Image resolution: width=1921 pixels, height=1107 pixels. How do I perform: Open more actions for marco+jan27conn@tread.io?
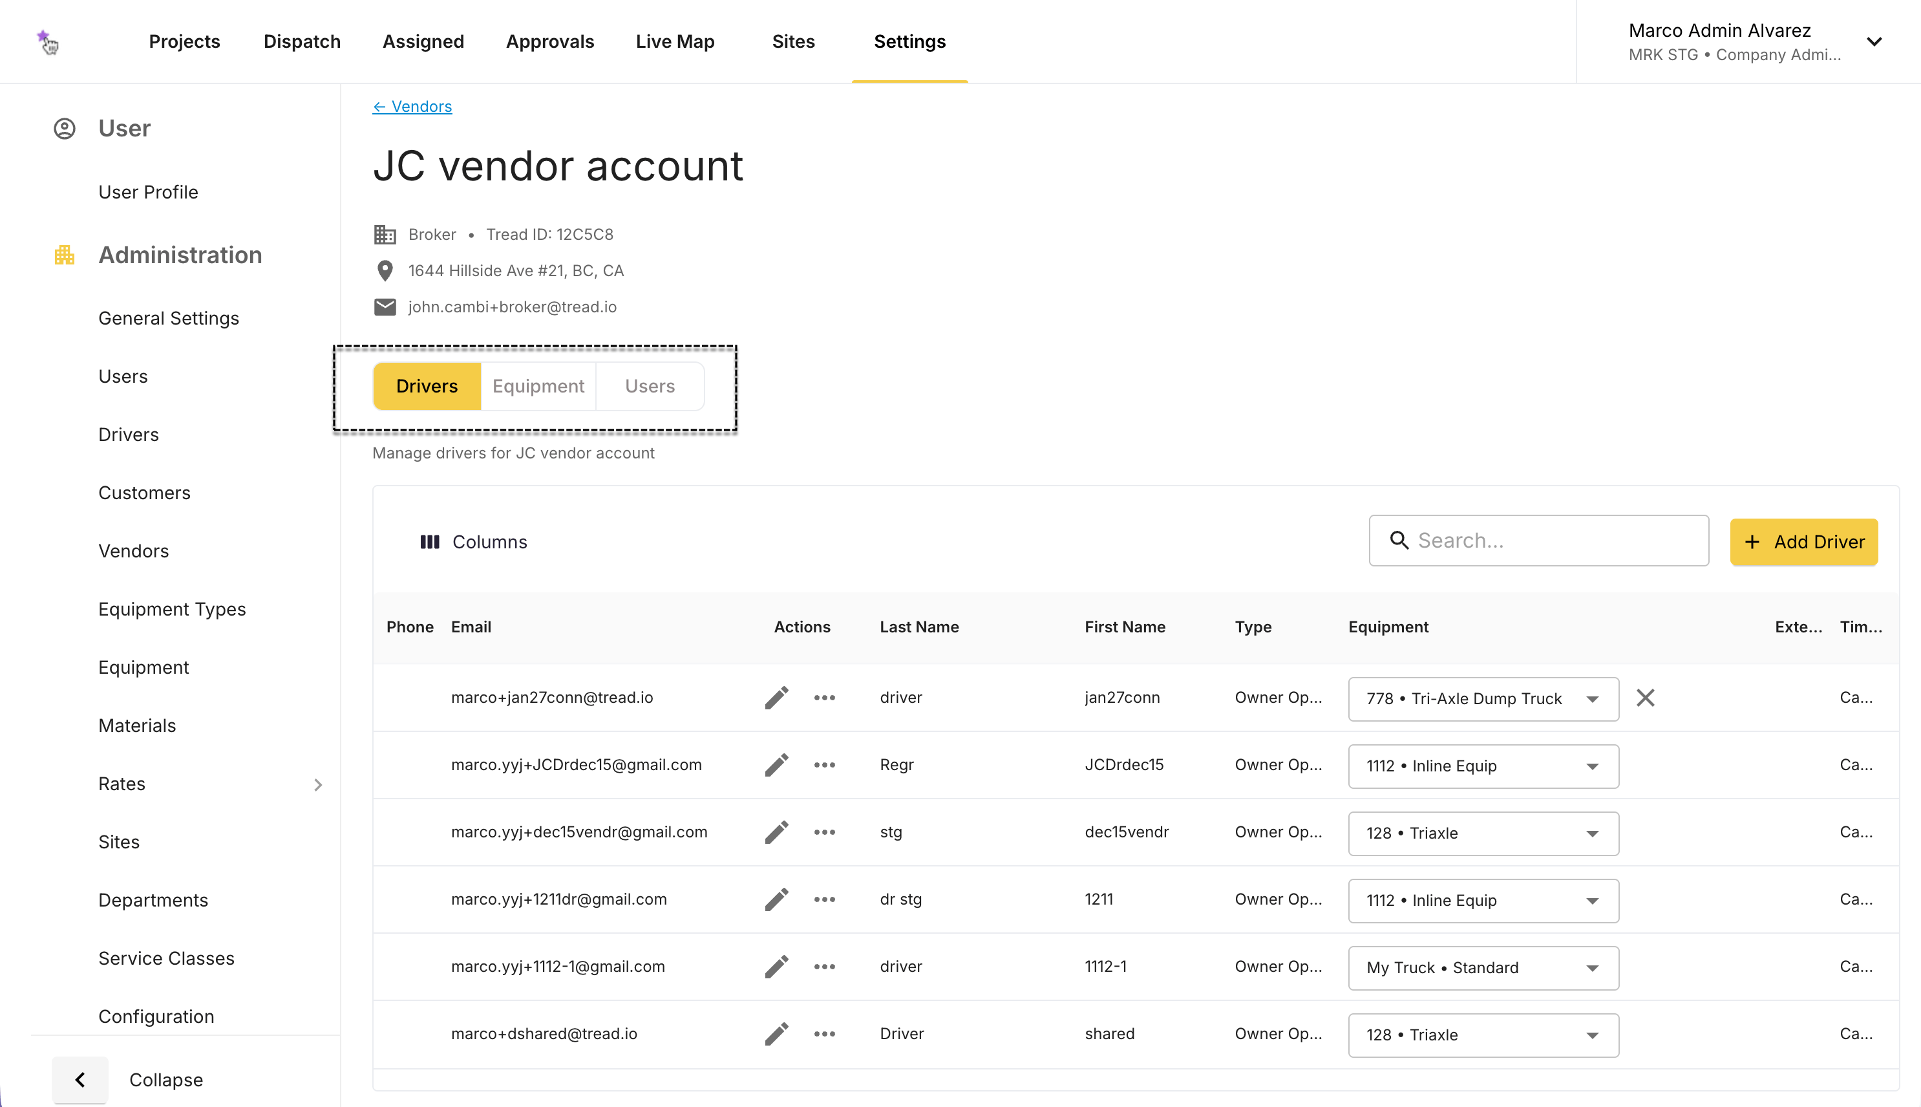(x=825, y=697)
